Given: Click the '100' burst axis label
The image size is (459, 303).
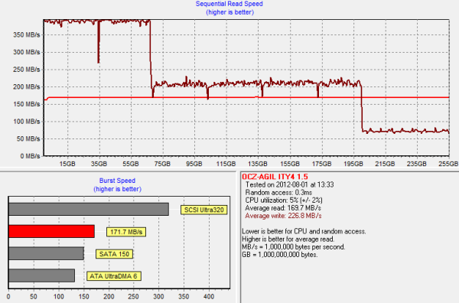Looking at the screenshot, I should click(59, 297).
